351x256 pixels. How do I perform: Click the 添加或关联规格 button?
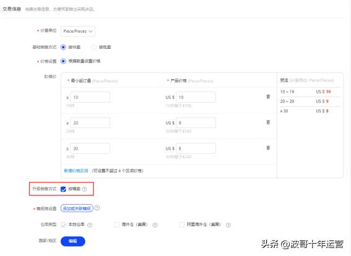tap(77, 208)
